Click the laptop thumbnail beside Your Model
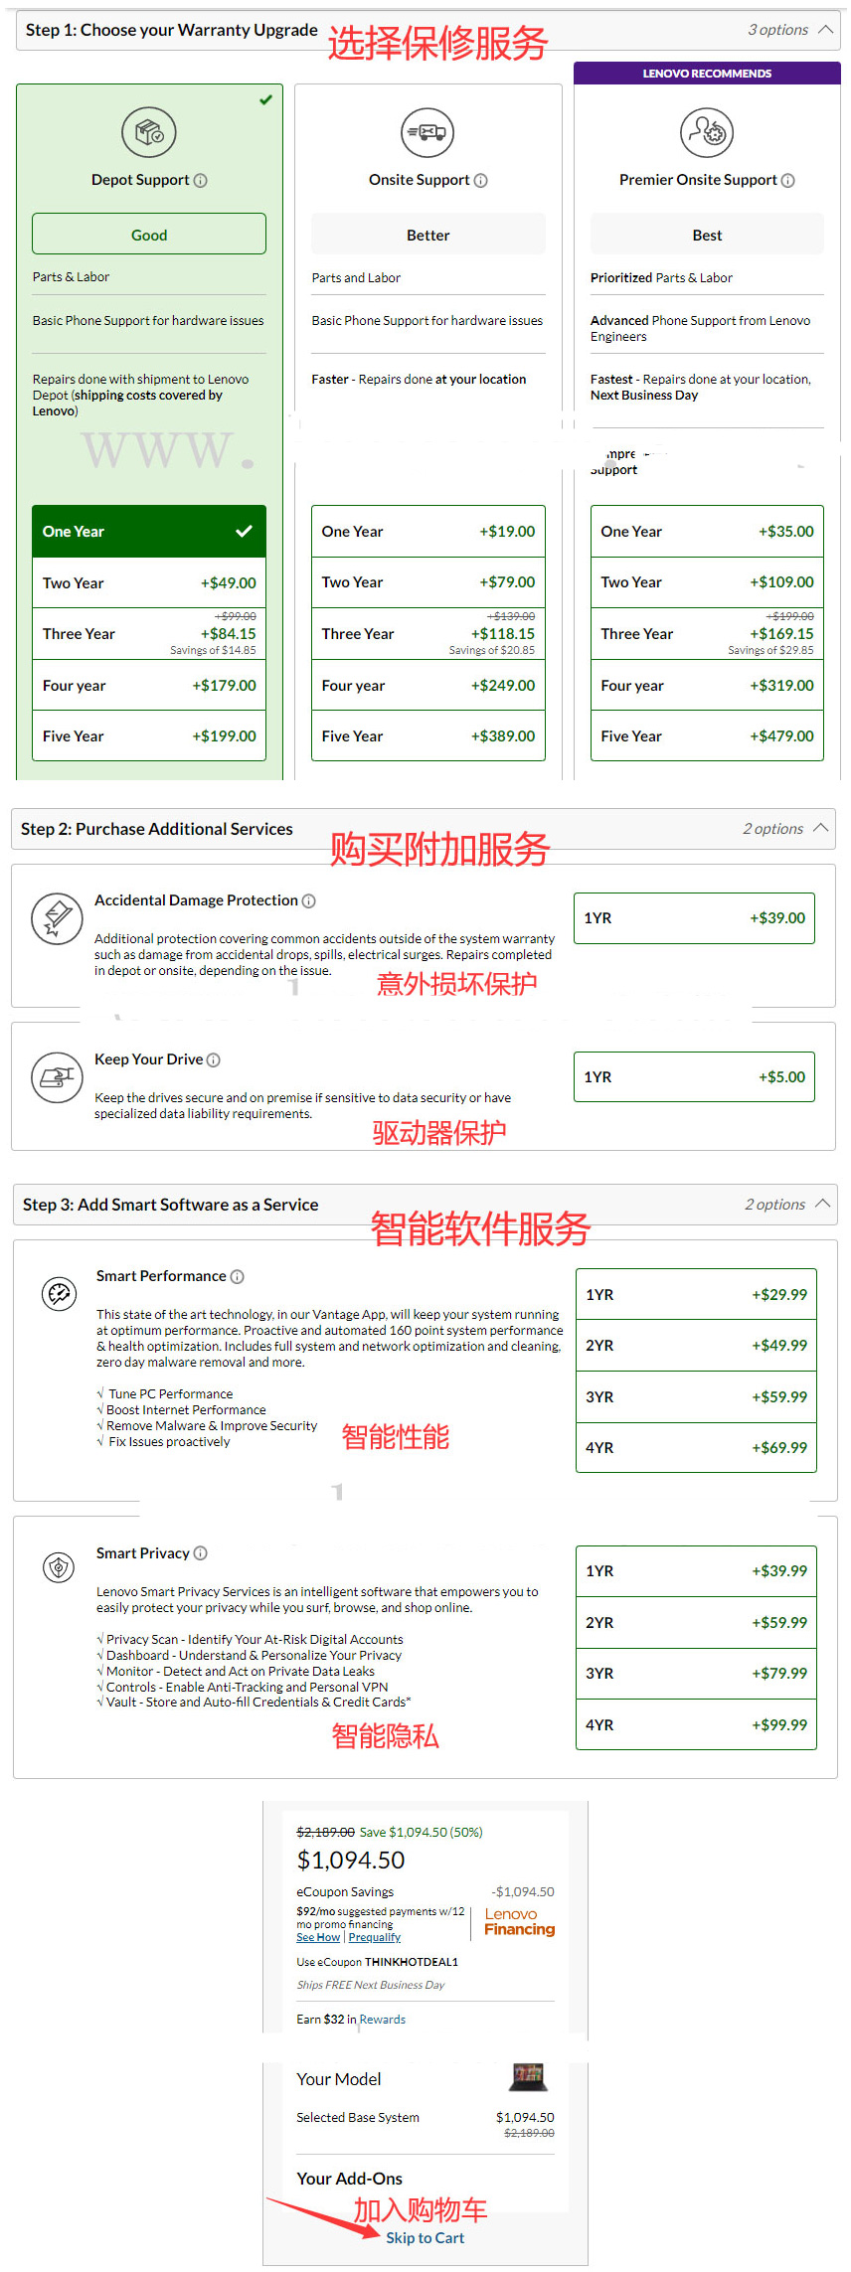 [x=529, y=2076]
